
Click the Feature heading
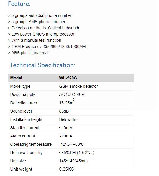(x=19, y=4)
